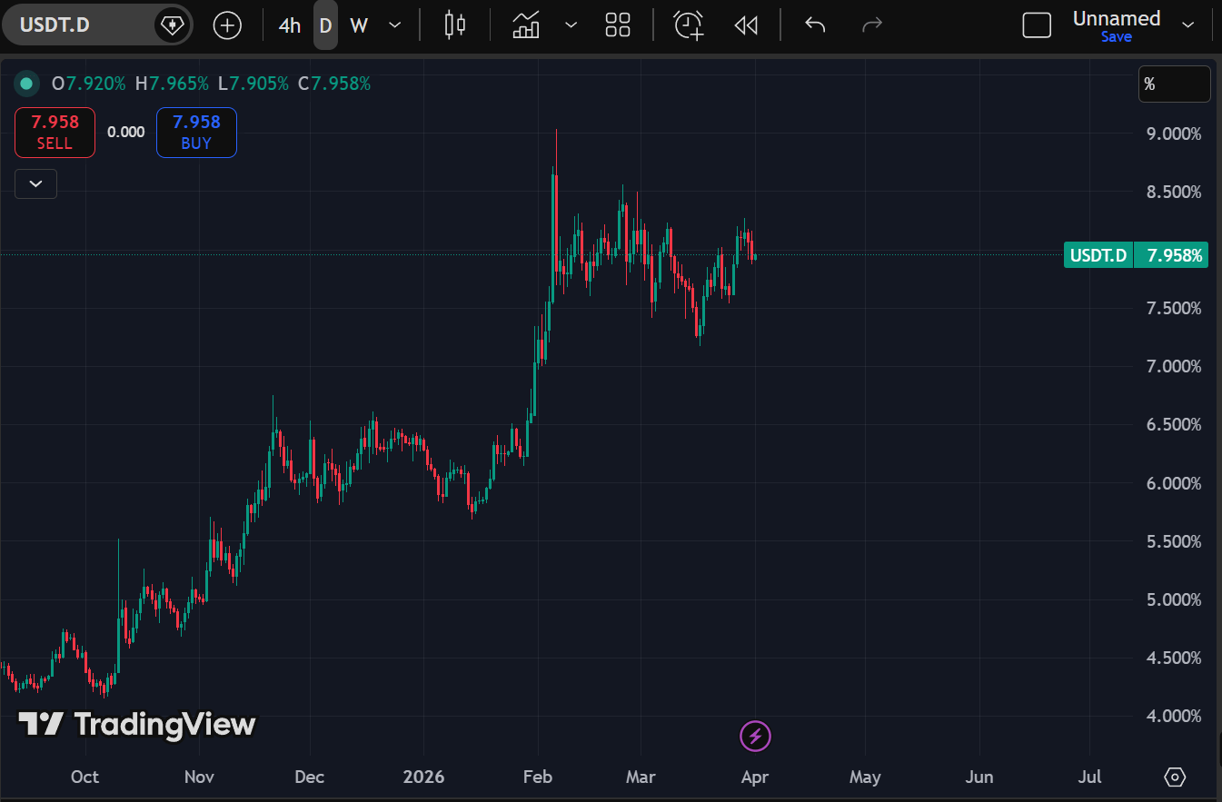The height and width of the screenshot is (802, 1222).
Task: Collapse the chart legend chevron
Action: [35, 183]
